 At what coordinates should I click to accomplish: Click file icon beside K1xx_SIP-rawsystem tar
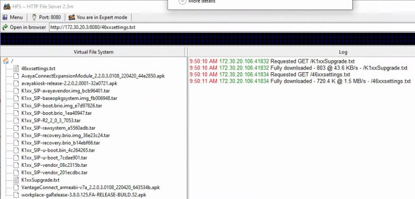17,128
